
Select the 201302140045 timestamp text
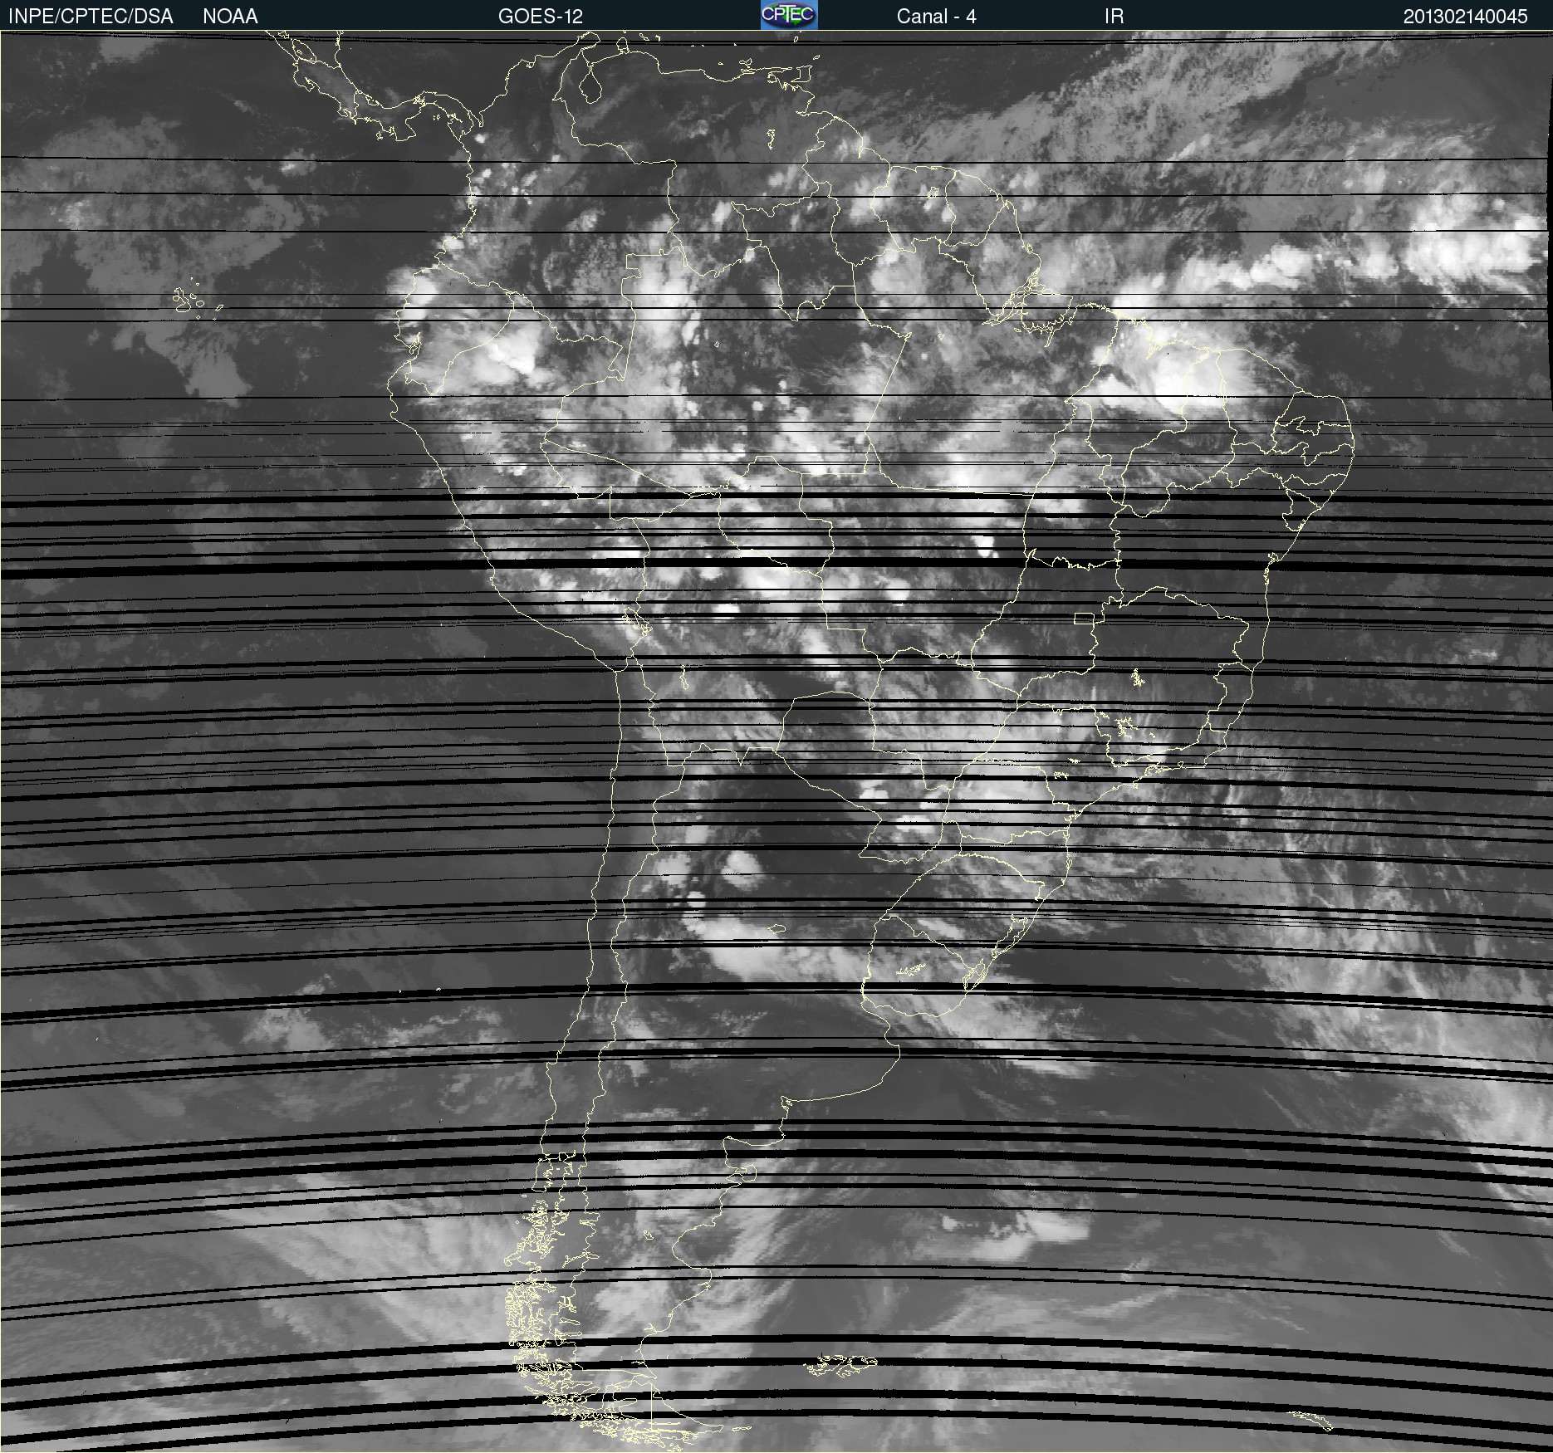click(1465, 17)
